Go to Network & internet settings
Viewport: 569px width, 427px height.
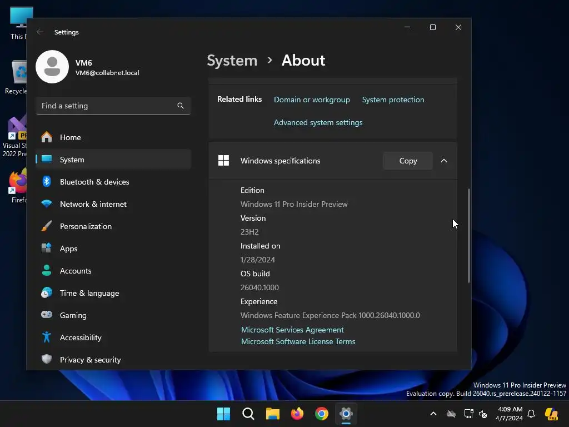(113, 204)
